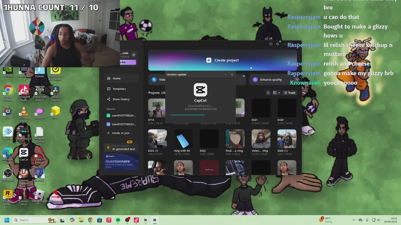
Task: Open the weather widget showing 26°C Sunny
Action: [326, 220]
